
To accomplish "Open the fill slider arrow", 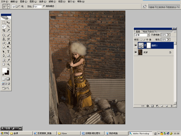I will click(169, 40).
